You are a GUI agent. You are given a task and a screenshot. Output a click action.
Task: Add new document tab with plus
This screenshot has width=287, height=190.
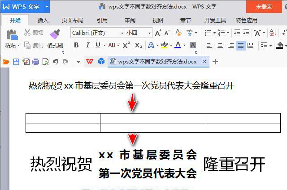215,62
